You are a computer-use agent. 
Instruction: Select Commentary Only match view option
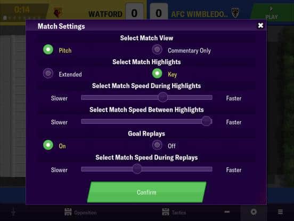[157, 50]
